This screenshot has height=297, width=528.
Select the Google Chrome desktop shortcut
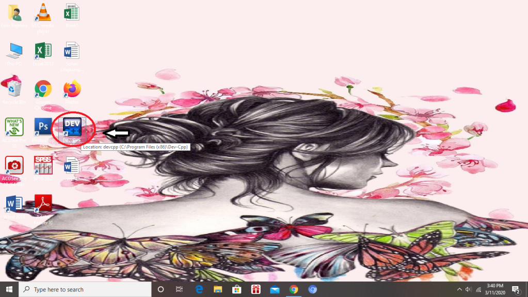[x=43, y=89]
